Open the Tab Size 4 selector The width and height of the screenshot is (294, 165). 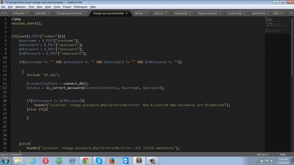262,154
